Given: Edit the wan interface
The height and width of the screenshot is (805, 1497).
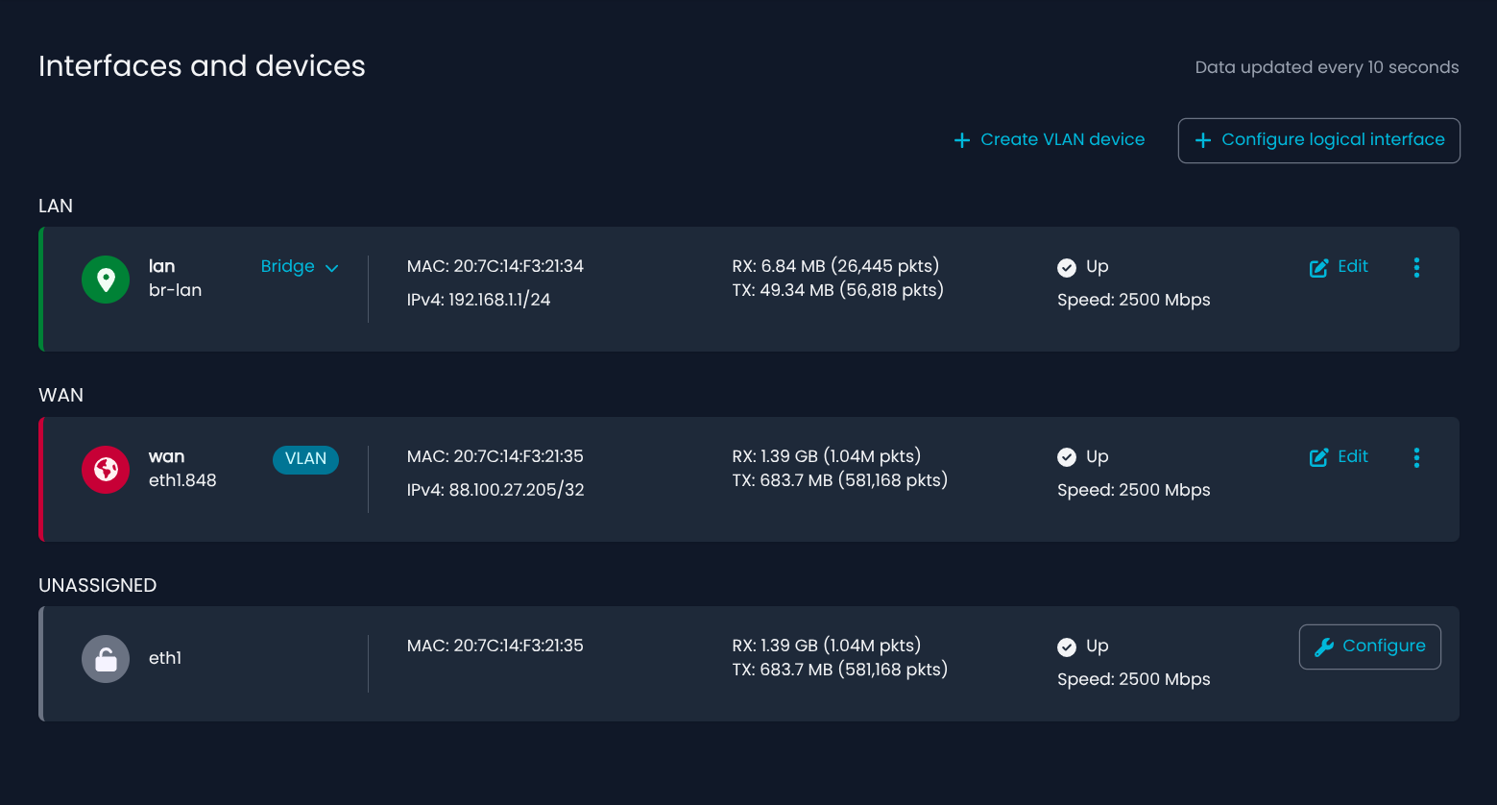Looking at the screenshot, I should 1340,457.
